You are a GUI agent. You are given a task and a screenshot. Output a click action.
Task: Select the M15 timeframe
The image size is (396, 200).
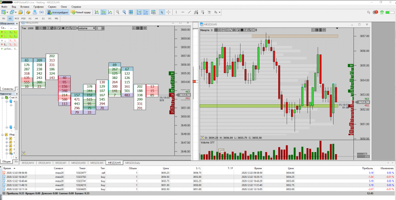tap(17, 18)
